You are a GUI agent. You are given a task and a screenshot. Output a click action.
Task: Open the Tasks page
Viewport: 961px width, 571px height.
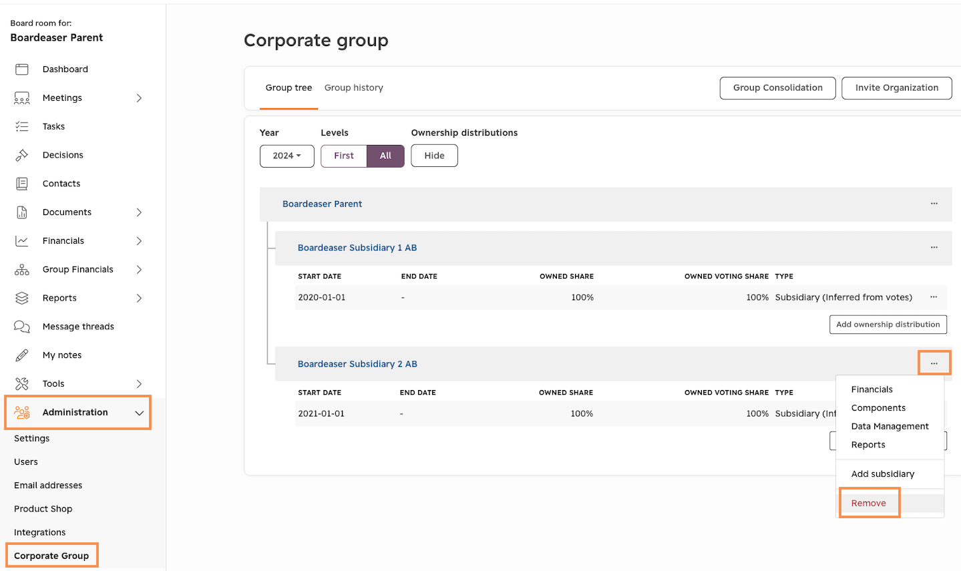[x=53, y=126]
